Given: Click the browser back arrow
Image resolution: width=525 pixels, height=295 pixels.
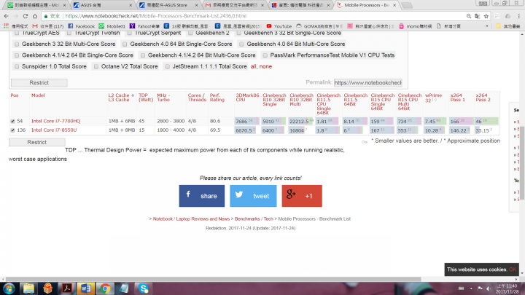Looking at the screenshot, I should pyautogui.click(x=7, y=16).
